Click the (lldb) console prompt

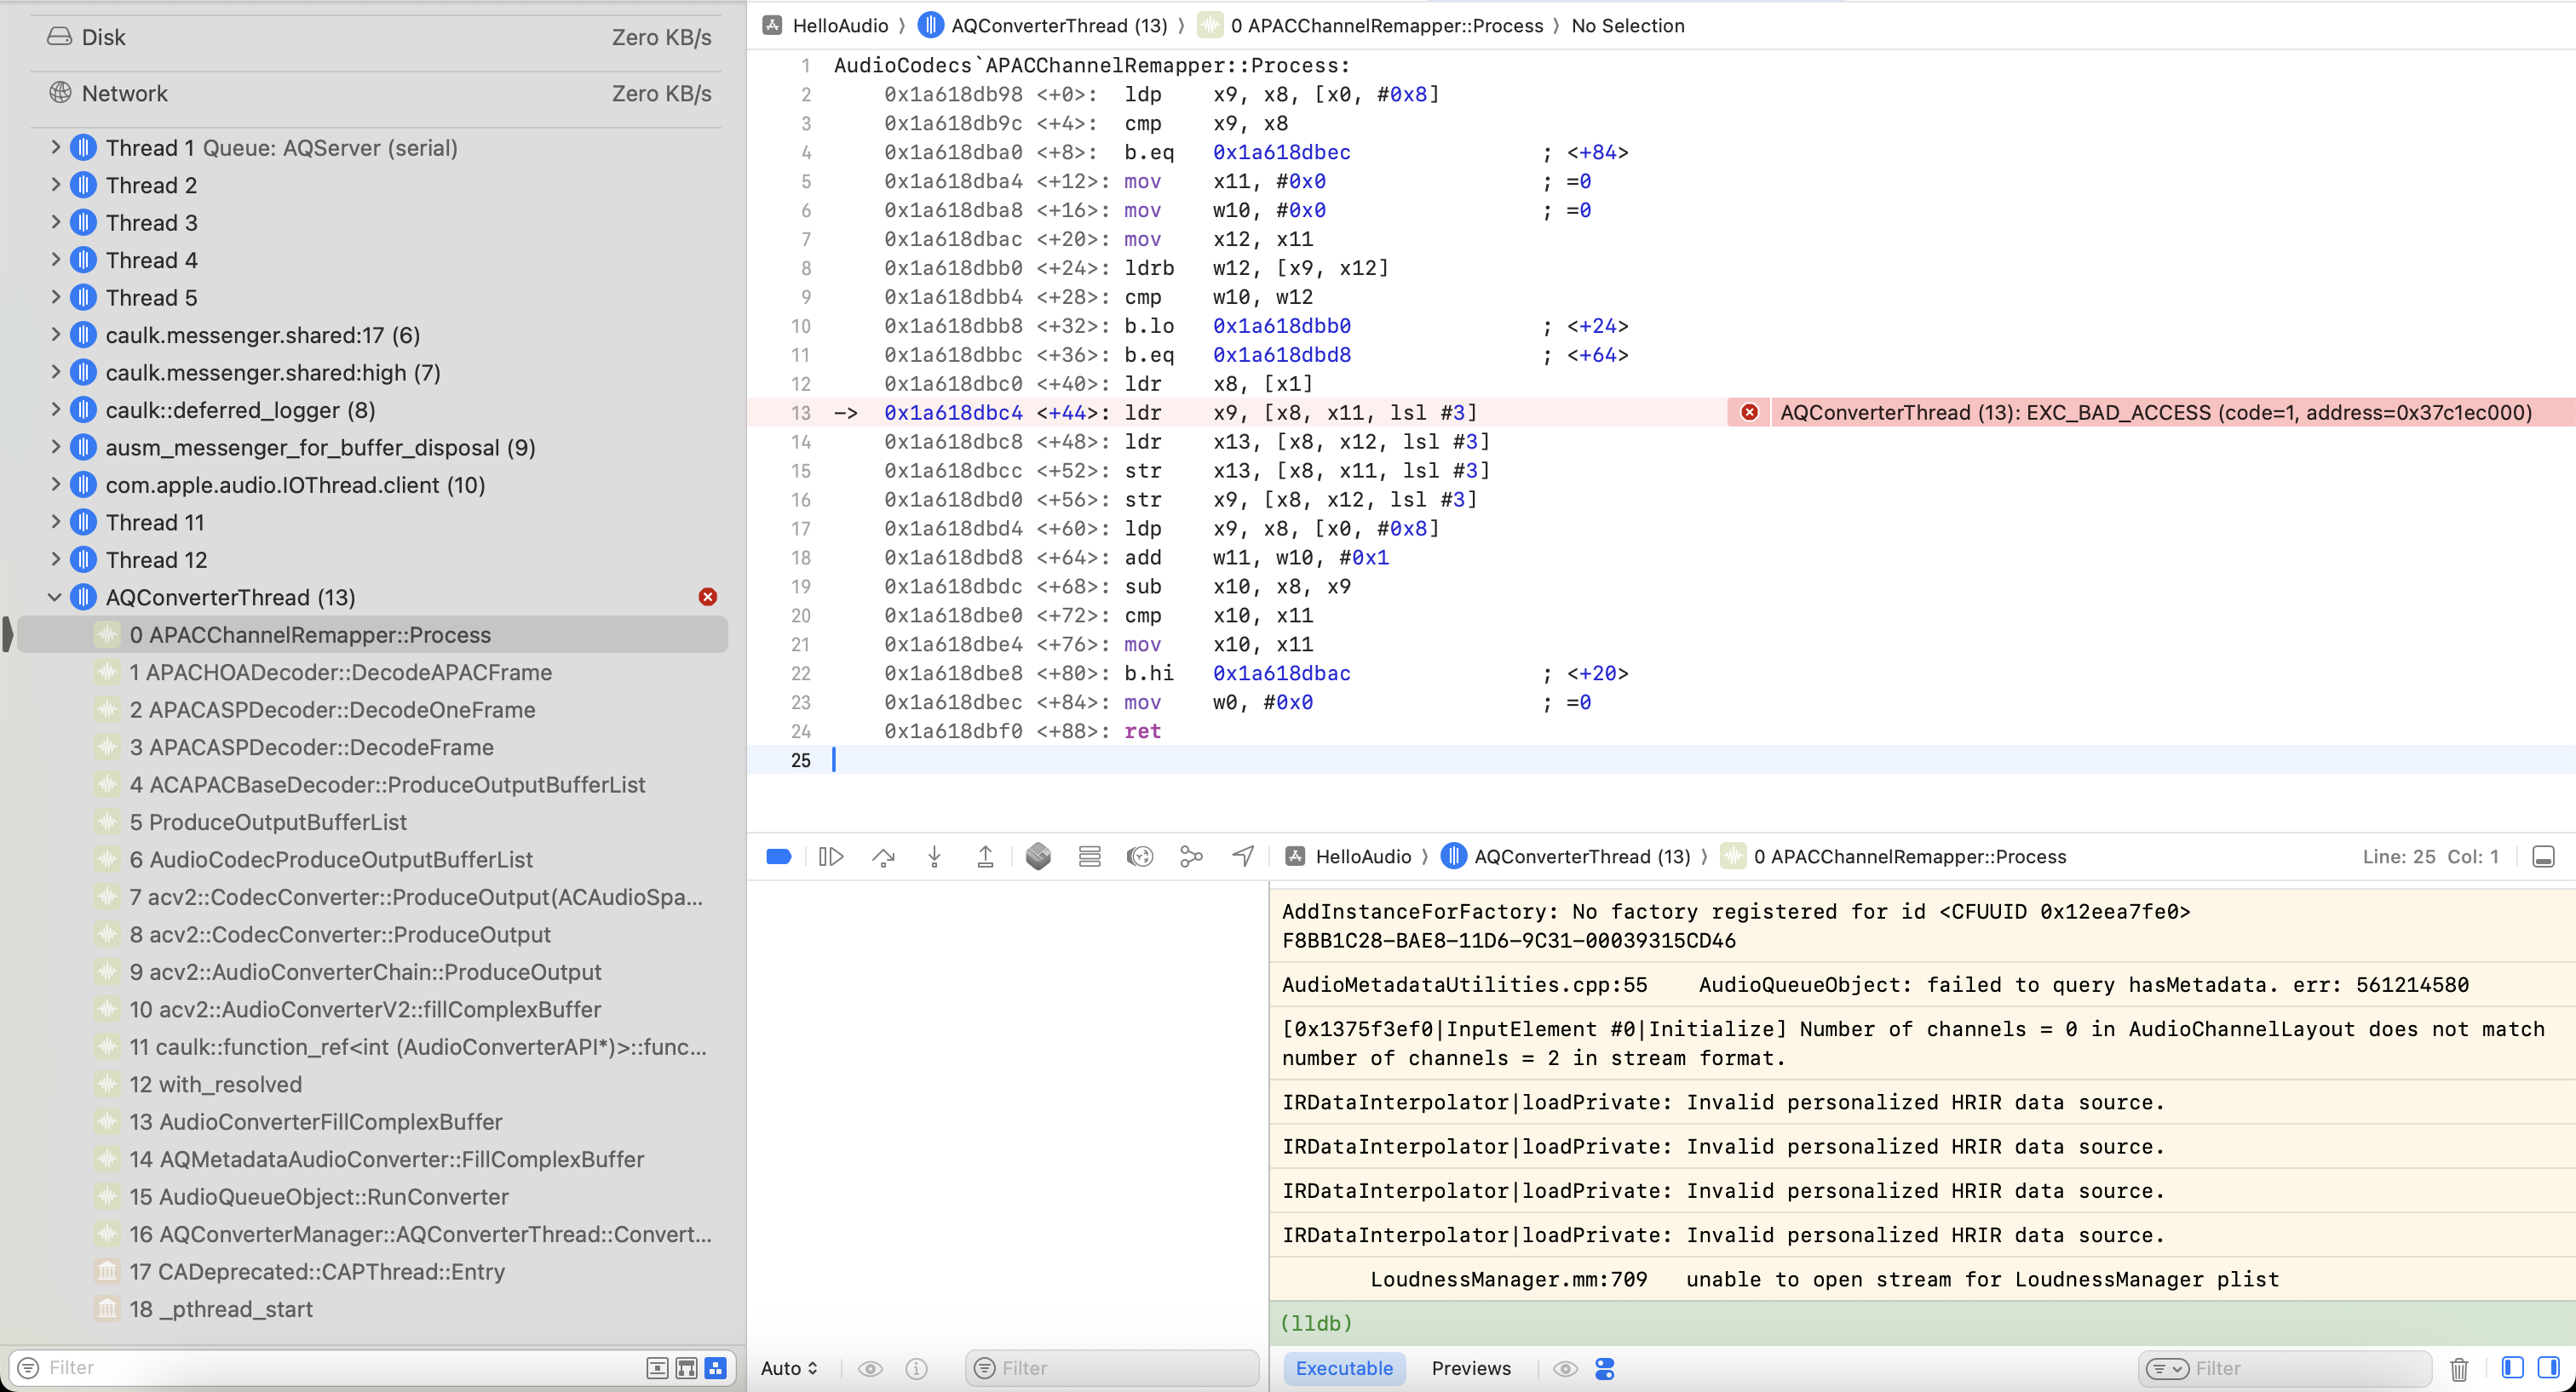[x=1316, y=1323]
